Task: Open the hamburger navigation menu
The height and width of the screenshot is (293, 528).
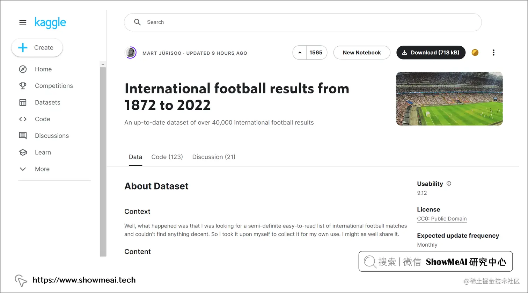Action: coord(23,22)
